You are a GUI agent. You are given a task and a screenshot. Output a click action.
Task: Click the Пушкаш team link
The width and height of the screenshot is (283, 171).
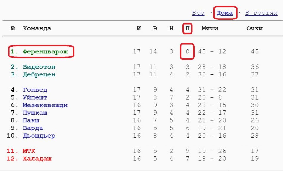coord(35,113)
